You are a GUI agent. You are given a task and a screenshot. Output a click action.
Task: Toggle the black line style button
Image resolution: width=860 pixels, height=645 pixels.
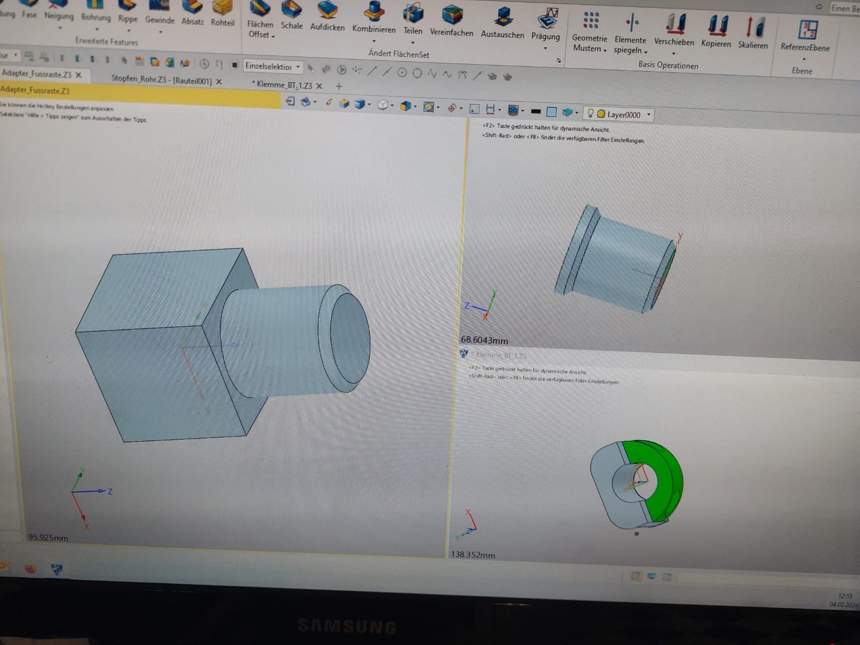point(535,112)
